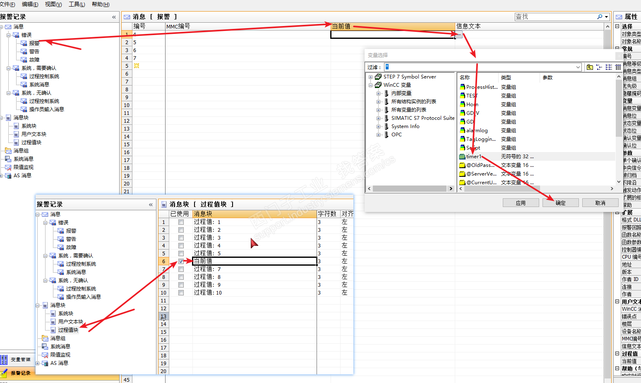Uncheck the 已使用 box for 当前值 row
This screenshot has width=641, height=383.
[x=181, y=262]
